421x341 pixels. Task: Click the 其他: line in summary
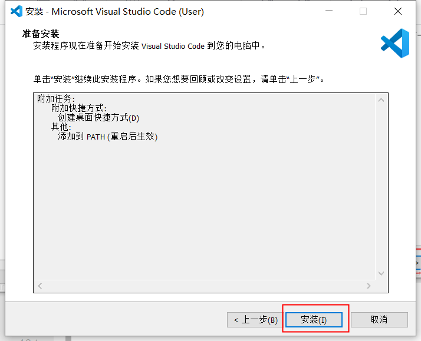coord(61,127)
